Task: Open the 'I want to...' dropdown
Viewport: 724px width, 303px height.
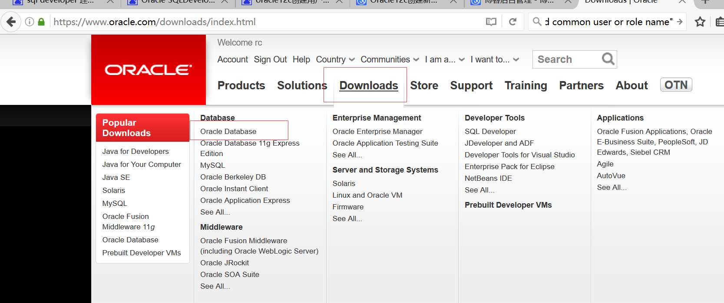Action: coord(495,59)
